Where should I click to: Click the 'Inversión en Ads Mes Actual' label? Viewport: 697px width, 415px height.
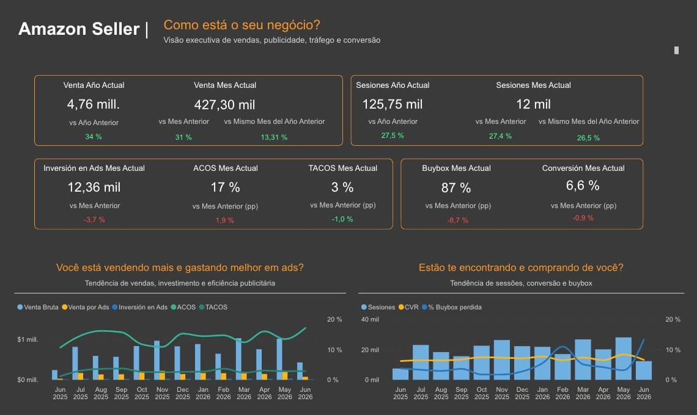click(x=94, y=168)
